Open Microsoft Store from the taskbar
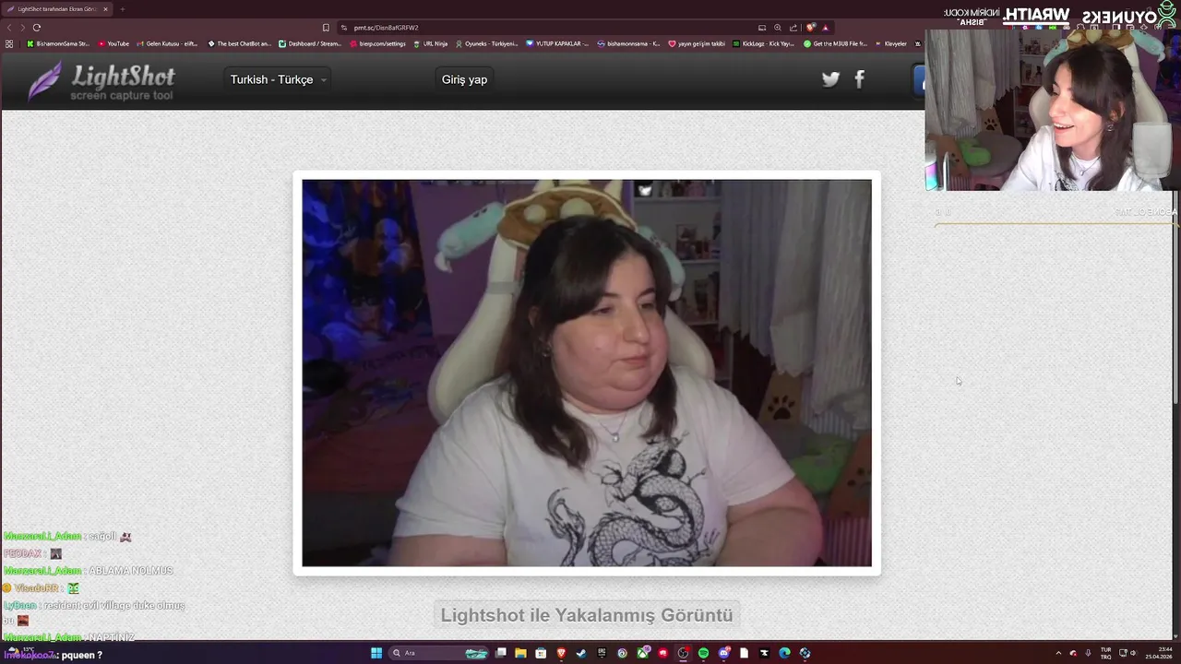Image resolution: width=1181 pixels, height=664 pixels. 541,653
